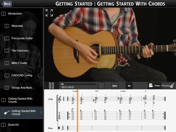Click the book icon beside Drum Kit
This screenshot has height=132, width=176.
coord(3,125)
